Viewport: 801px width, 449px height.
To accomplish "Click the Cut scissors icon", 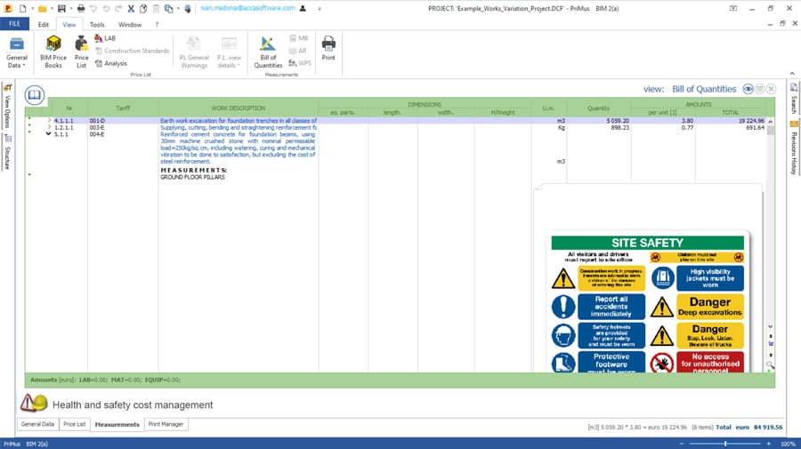I will click(131, 8).
